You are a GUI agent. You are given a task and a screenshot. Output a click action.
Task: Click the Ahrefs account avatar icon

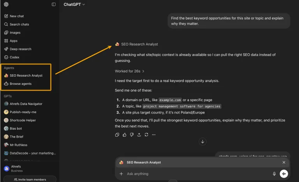[7, 168]
